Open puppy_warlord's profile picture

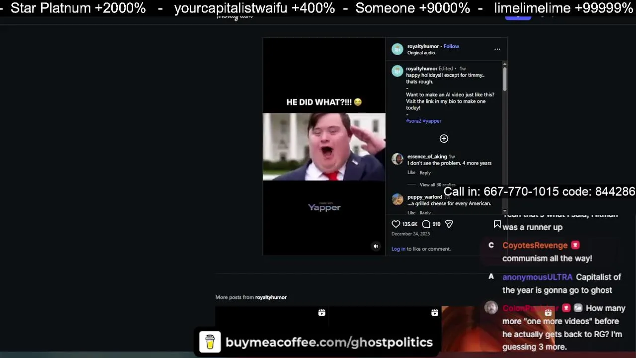pyautogui.click(x=397, y=199)
